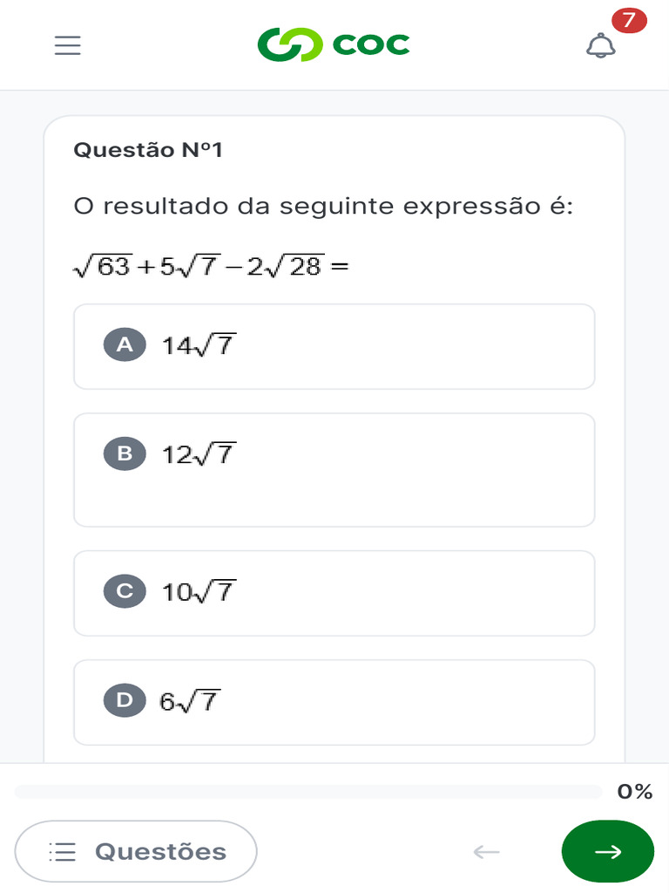Select the letter A answer badge
Image resolution: width=669 pixels, height=893 pixels.
[125, 344]
